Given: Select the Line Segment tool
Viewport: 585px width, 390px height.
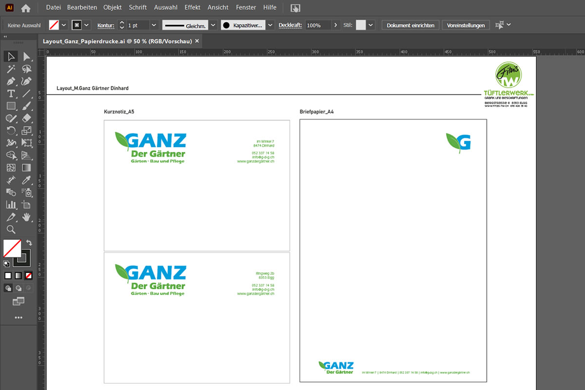Looking at the screenshot, I should pos(26,93).
